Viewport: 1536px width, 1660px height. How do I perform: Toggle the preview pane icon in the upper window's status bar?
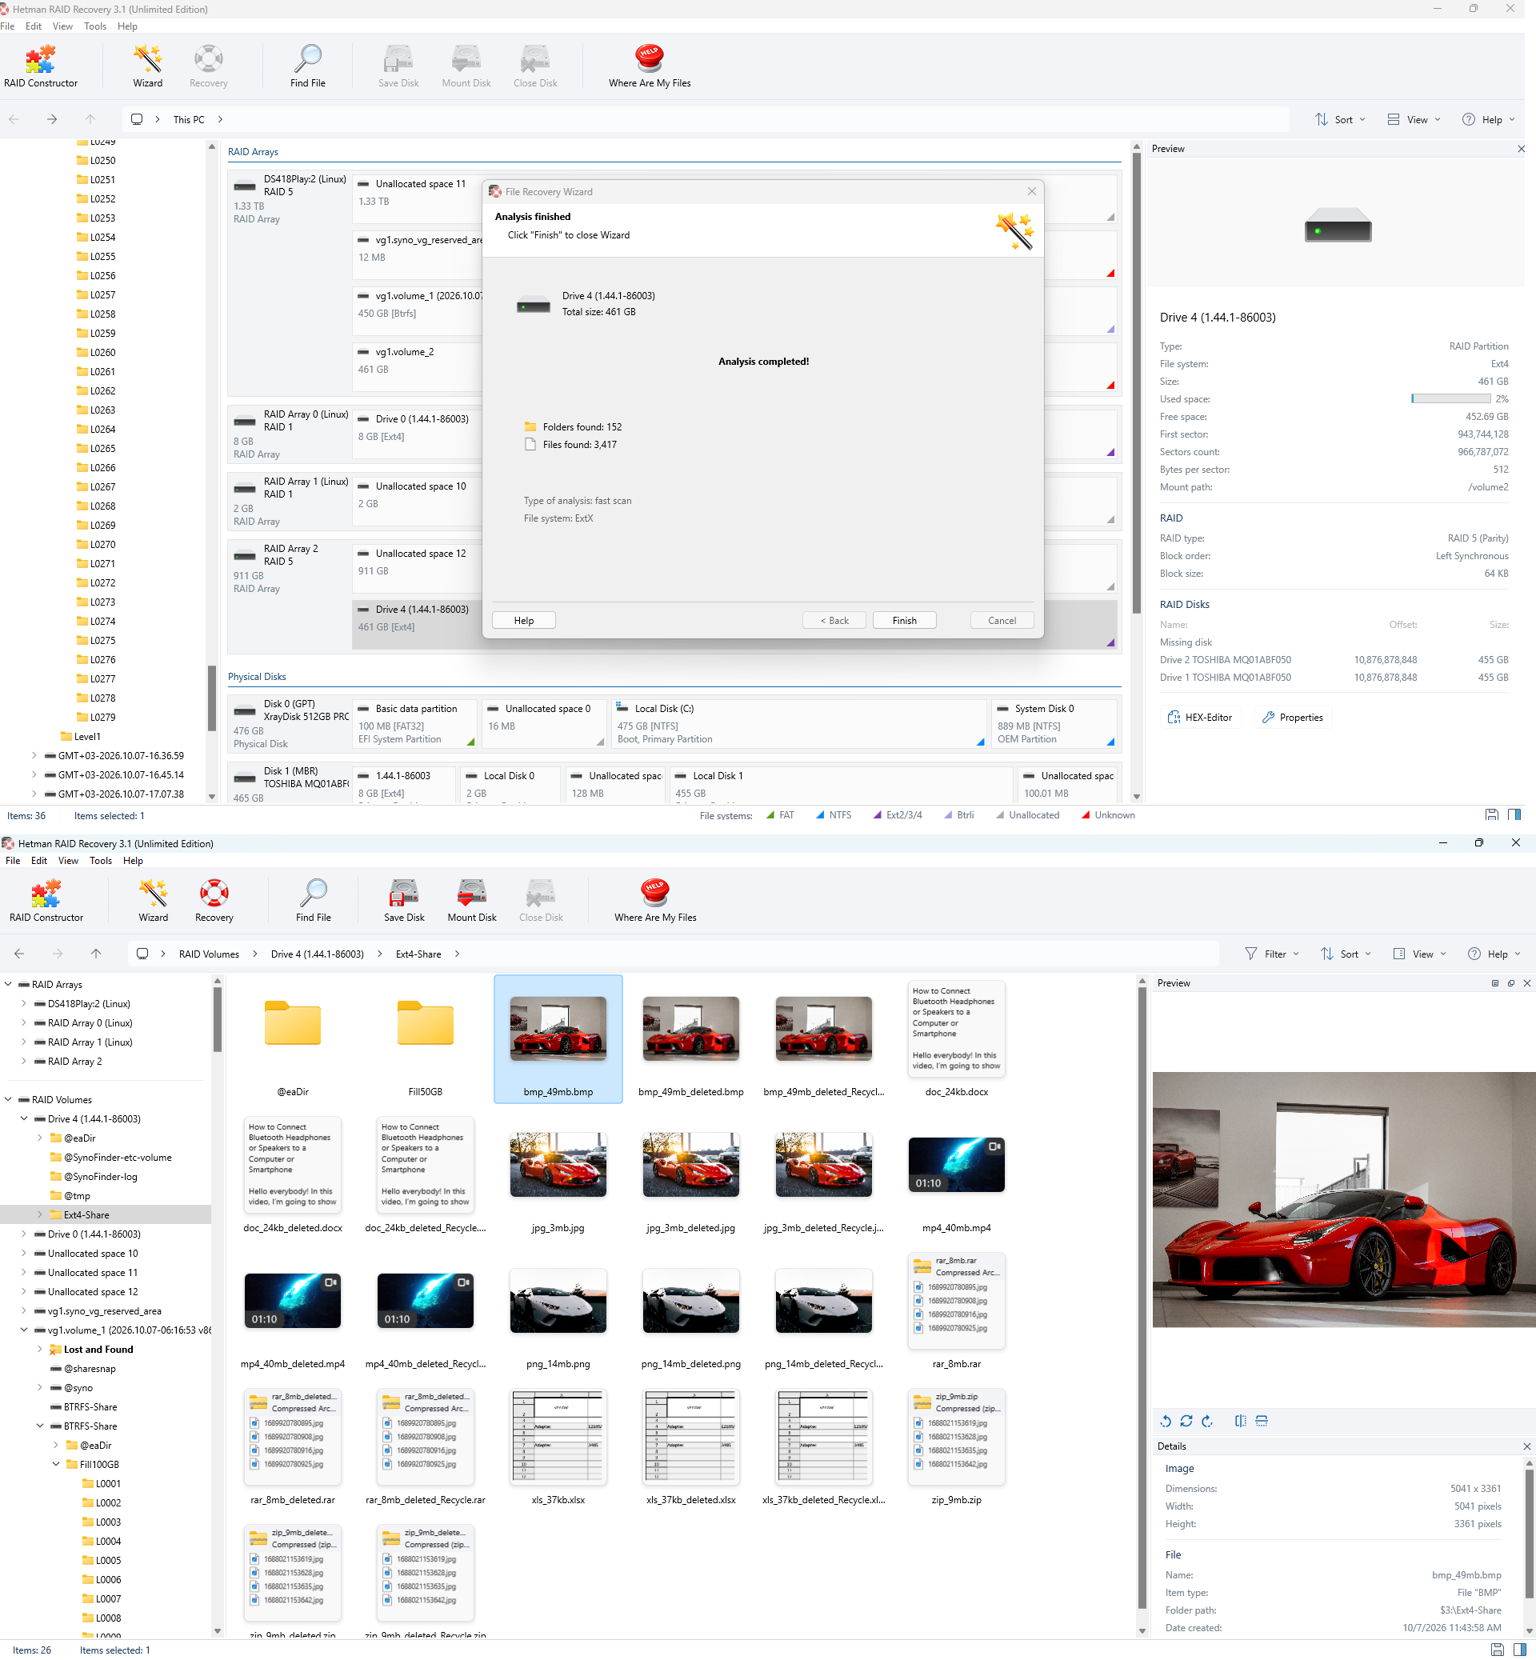point(1514,814)
